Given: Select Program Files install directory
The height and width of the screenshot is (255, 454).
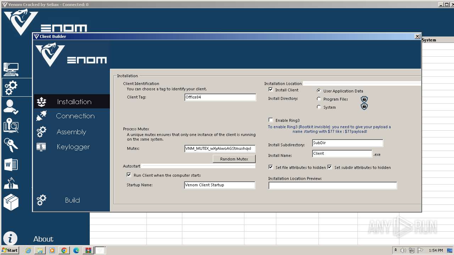Looking at the screenshot, I should (319, 99).
